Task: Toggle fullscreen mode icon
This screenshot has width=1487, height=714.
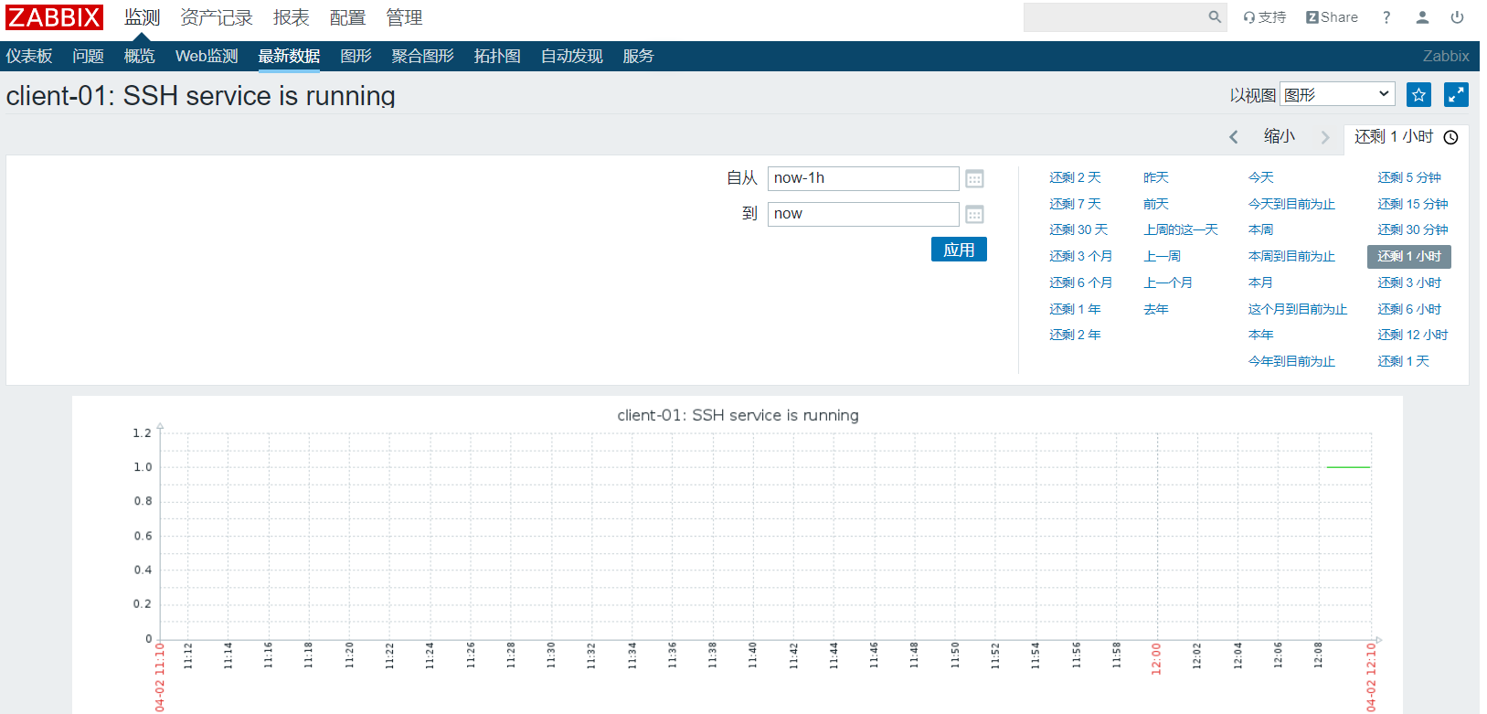Action: 1456,94
